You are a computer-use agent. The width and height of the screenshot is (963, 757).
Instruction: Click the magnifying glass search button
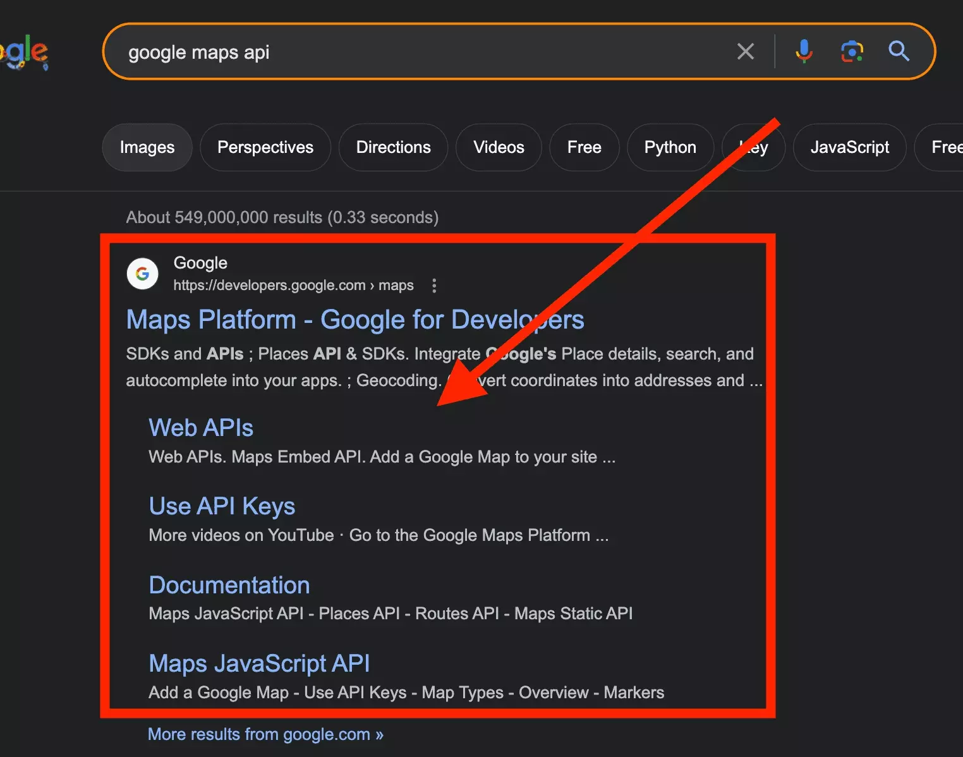pyautogui.click(x=899, y=51)
